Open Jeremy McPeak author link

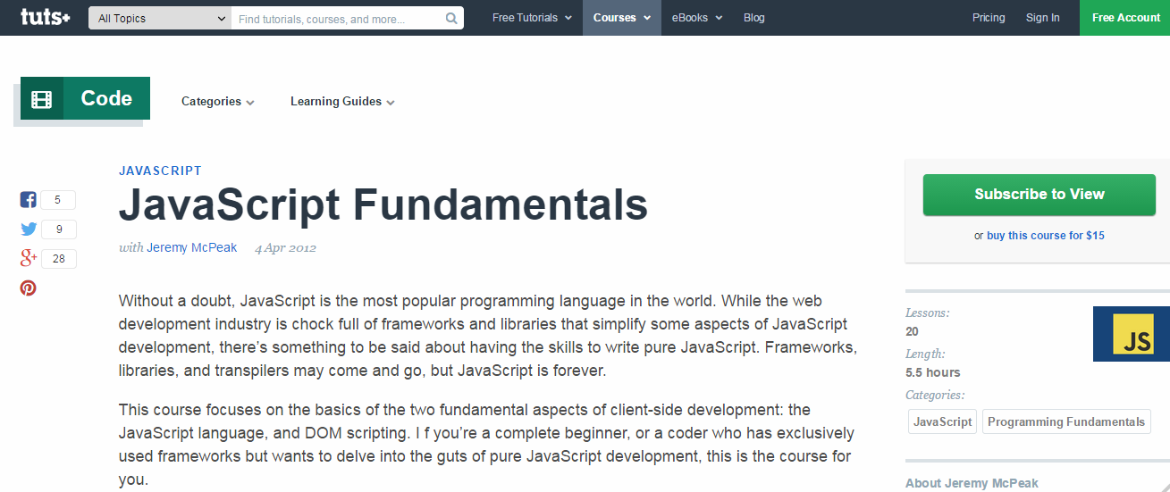192,247
